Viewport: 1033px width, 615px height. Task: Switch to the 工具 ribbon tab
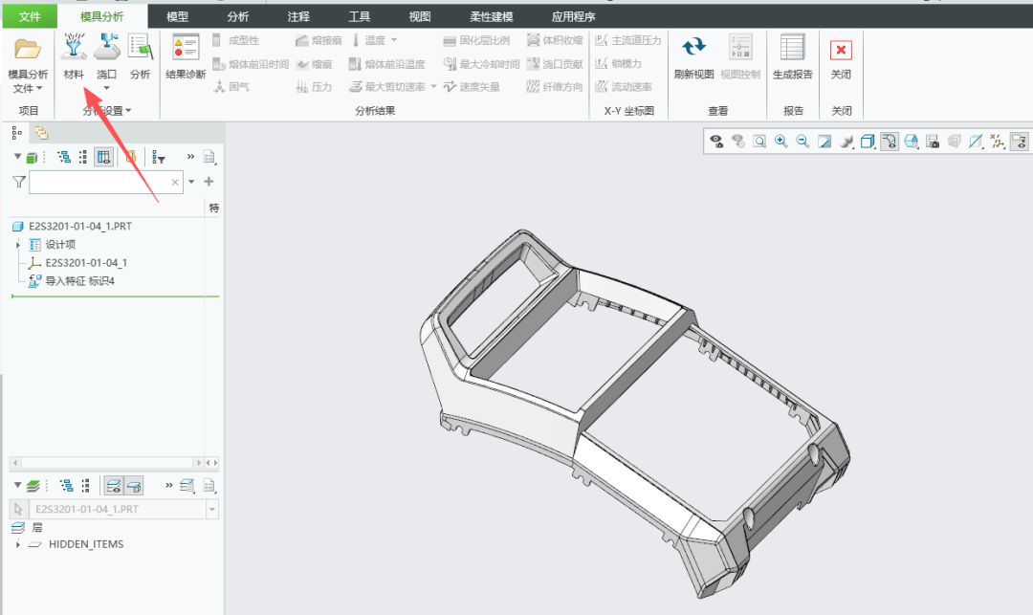(x=359, y=16)
